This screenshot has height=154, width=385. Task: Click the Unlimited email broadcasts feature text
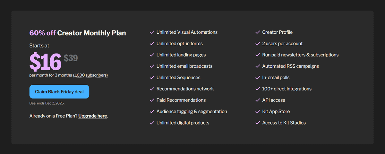[184, 66]
